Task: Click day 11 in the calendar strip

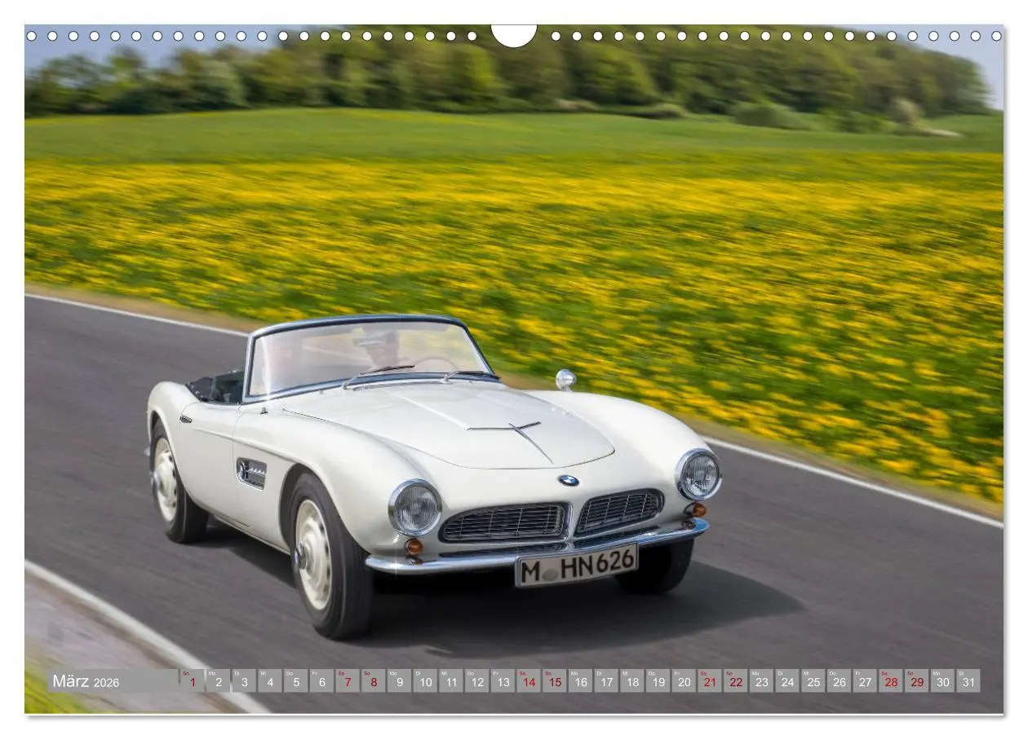Action: tap(451, 681)
